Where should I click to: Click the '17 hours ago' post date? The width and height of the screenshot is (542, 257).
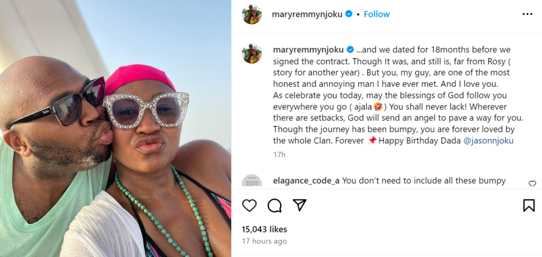(264, 241)
